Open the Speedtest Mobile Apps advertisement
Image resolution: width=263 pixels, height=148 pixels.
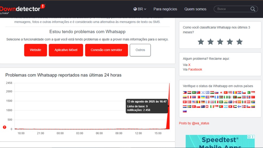(x=220, y=142)
